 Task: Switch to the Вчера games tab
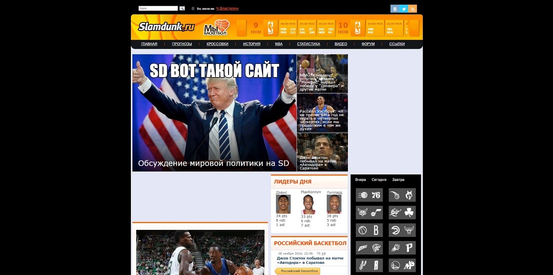click(x=361, y=180)
